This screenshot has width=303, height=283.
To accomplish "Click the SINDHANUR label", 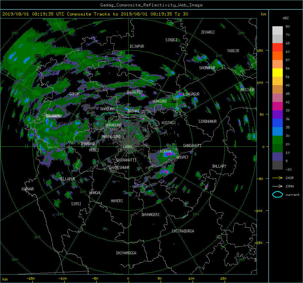I will pos(207,121).
